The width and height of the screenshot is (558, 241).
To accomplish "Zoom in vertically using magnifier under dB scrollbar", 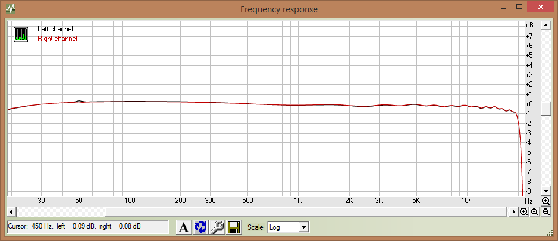I will point(546,201).
